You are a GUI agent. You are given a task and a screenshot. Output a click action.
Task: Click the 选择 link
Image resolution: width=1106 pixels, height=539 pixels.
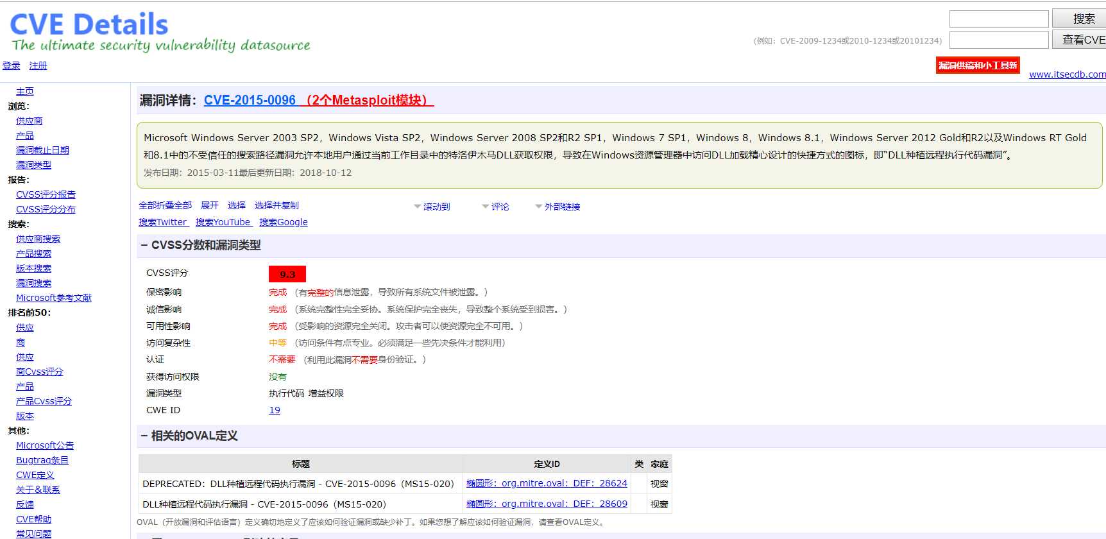237,205
